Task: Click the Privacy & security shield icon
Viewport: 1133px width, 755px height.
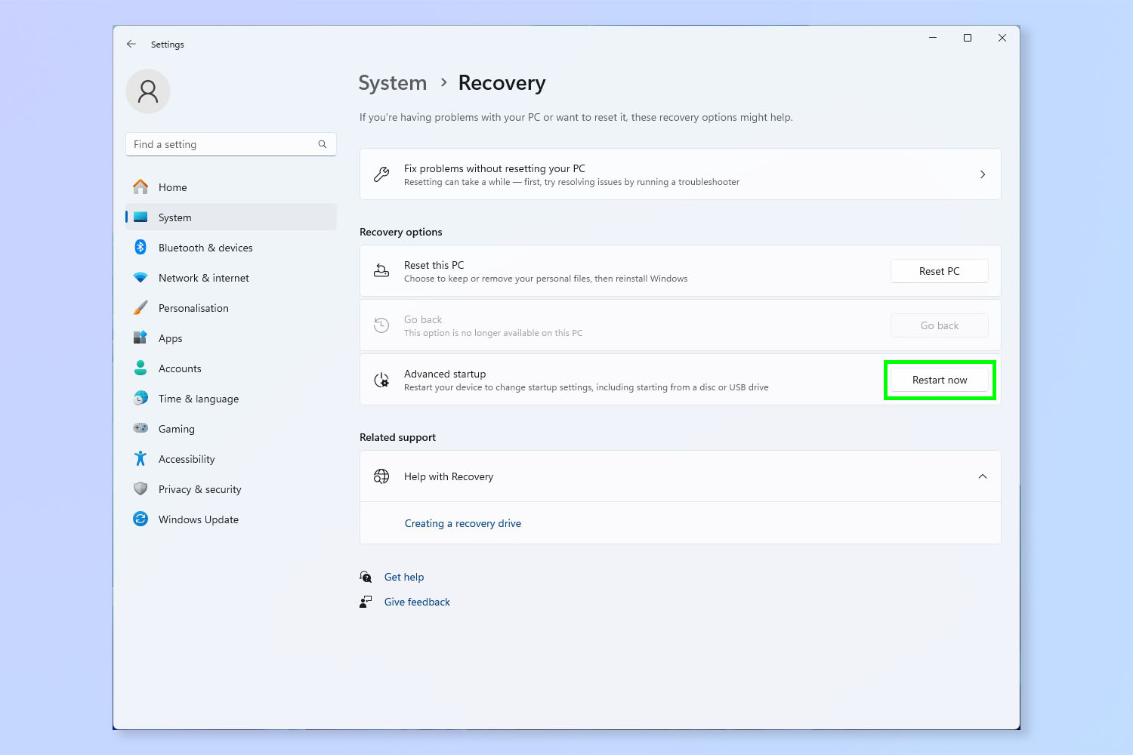Action: tap(140, 488)
